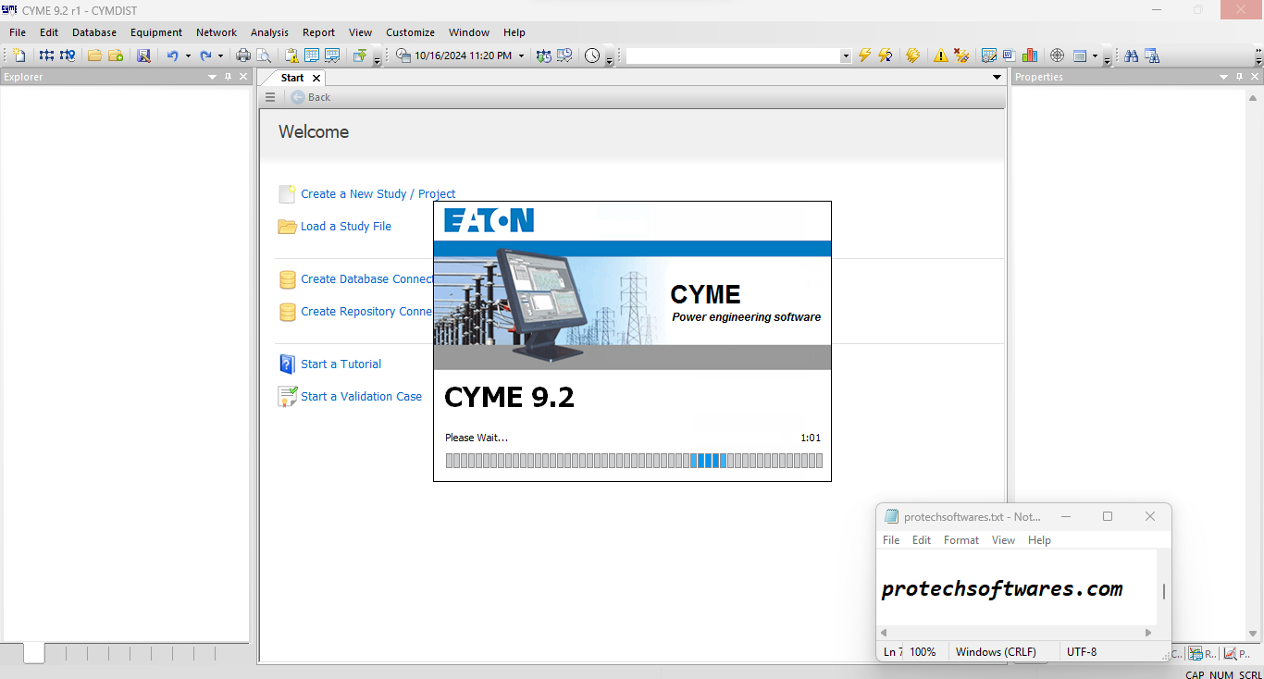This screenshot has width=1264, height=679.
Task: Click the network grid icon in the toolbar
Action: coord(46,56)
